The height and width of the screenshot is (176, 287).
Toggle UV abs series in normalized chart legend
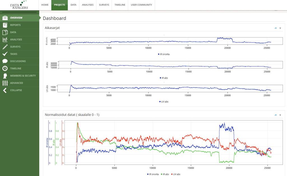(x=176, y=174)
